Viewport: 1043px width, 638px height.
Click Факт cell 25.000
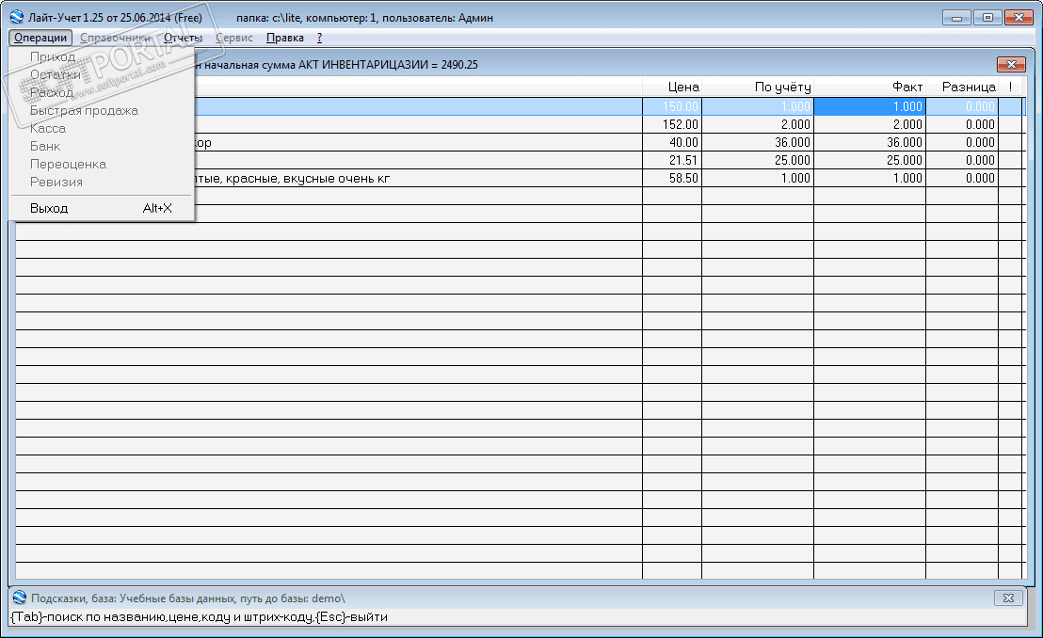click(x=870, y=160)
